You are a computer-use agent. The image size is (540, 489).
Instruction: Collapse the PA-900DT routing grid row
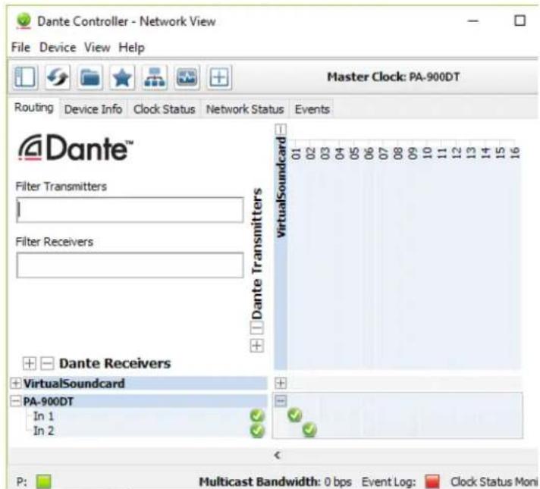(x=281, y=400)
